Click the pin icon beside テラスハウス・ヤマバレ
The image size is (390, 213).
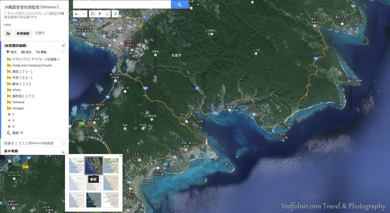point(9,59)
